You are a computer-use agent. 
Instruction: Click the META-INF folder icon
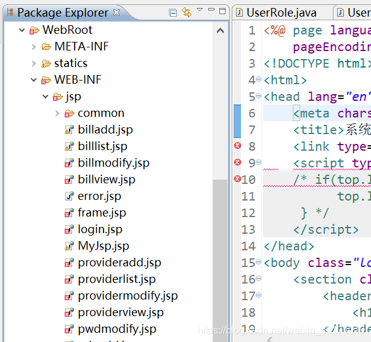point(46,47)
